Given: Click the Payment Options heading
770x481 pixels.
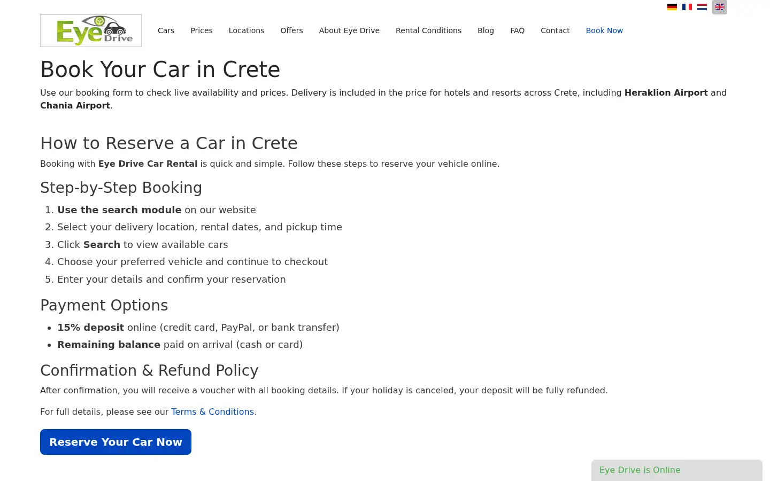Looking at the screenshot, I should click(104, 305).
